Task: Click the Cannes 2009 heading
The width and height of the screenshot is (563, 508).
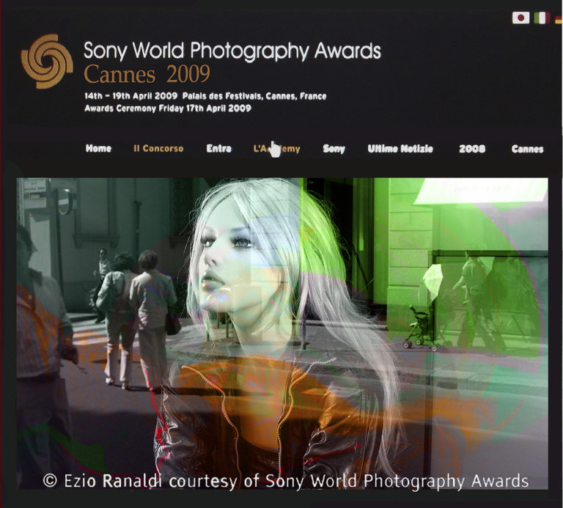Action: point(147,74)
